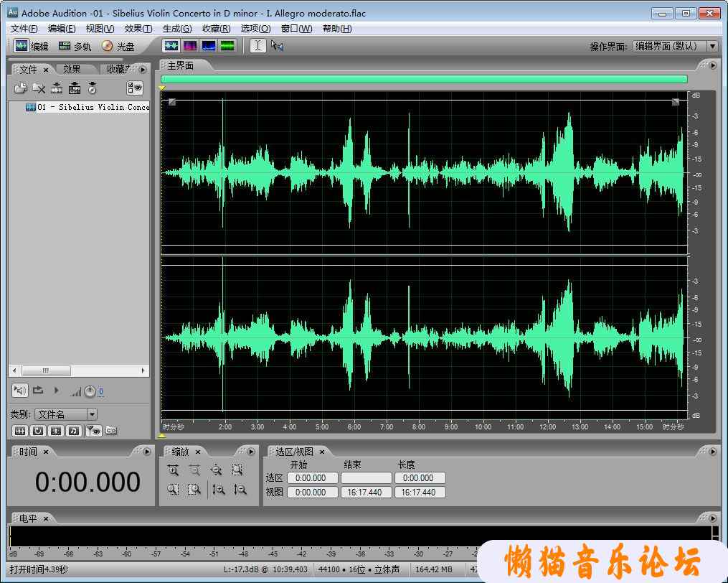Click the 选区 开始 time field

click(313, 478)
